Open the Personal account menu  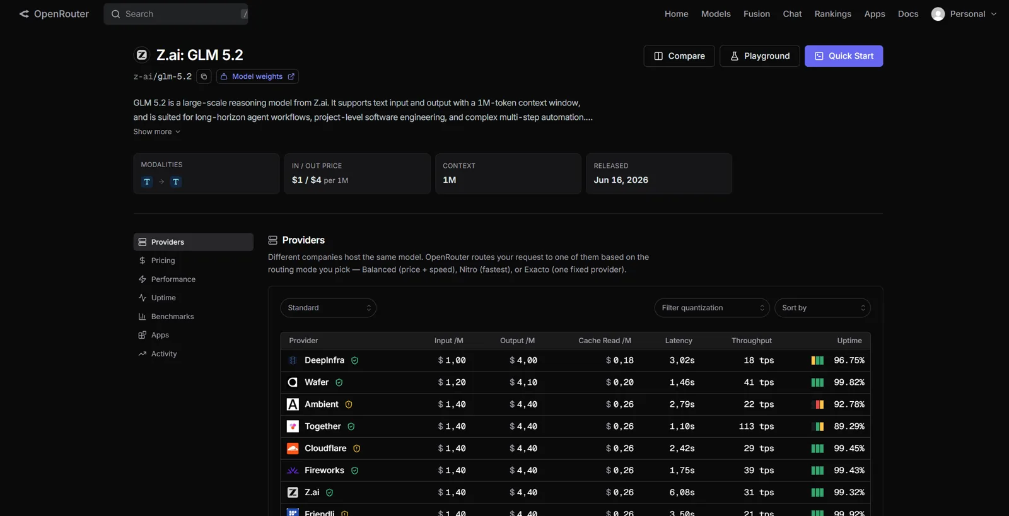pyautogui.click(x=964, y=14)
